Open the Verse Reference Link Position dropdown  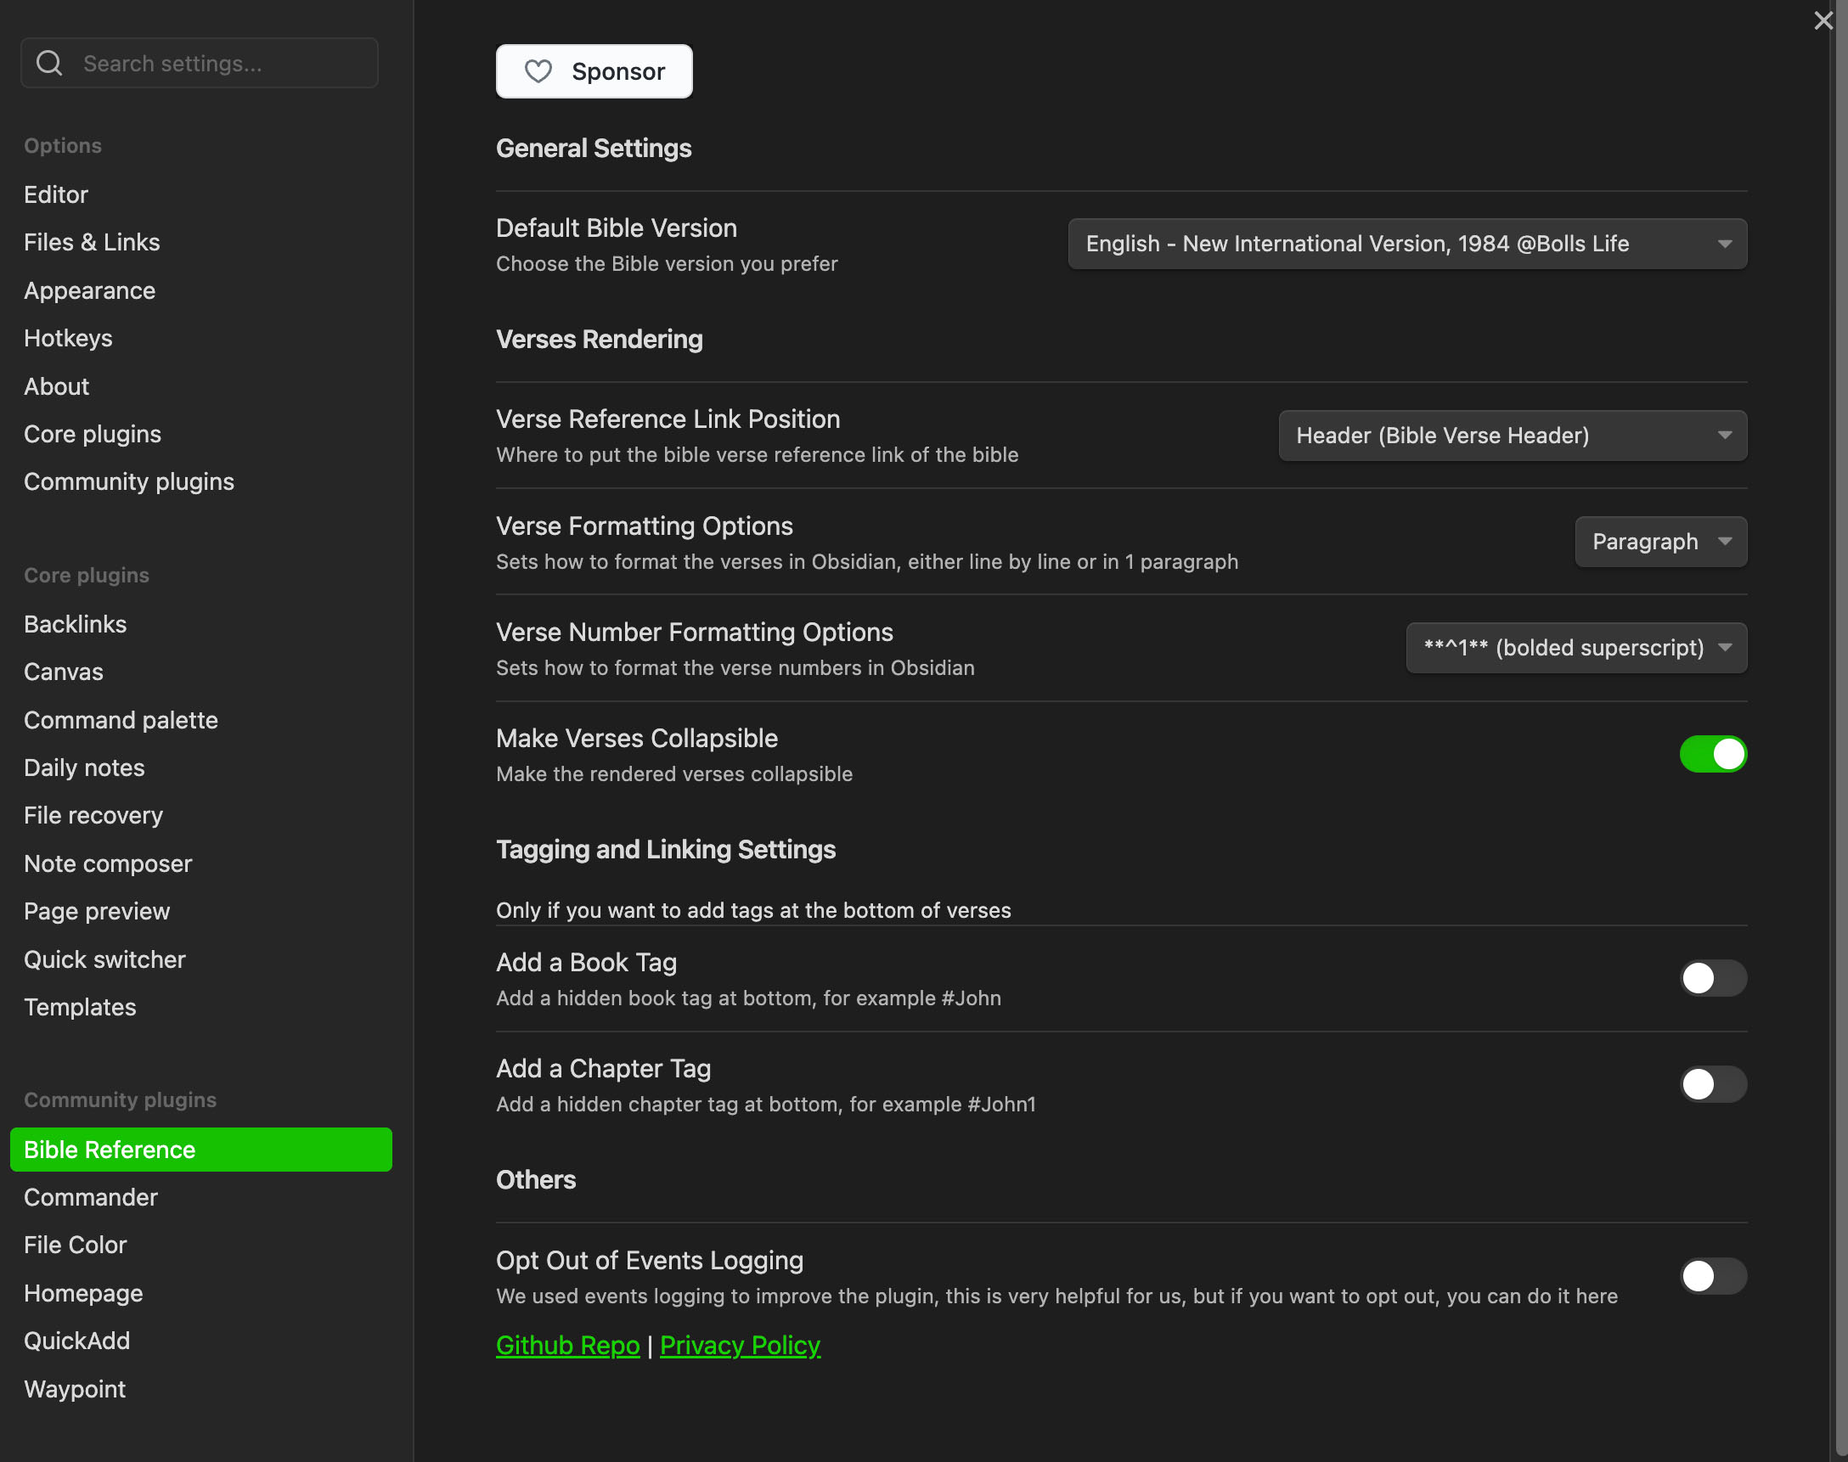tap(1512, 435)
